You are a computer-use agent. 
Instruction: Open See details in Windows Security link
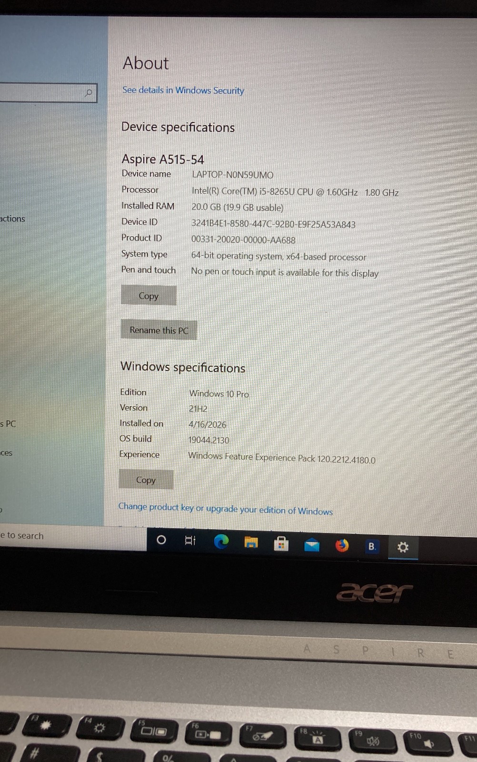(x=183, y=90)
